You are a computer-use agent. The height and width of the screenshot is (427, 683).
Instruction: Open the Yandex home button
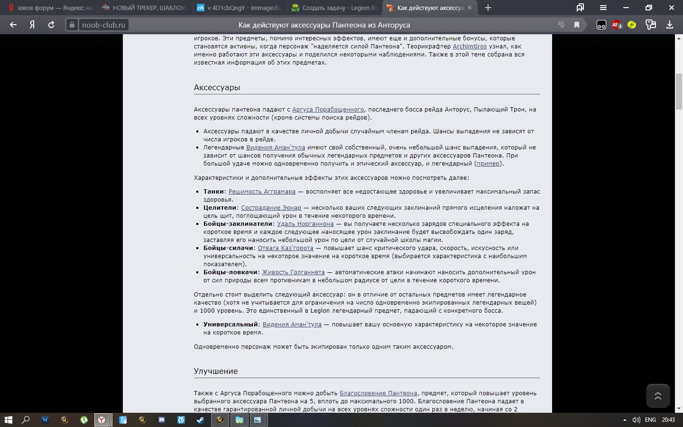[x=32, y=25]
